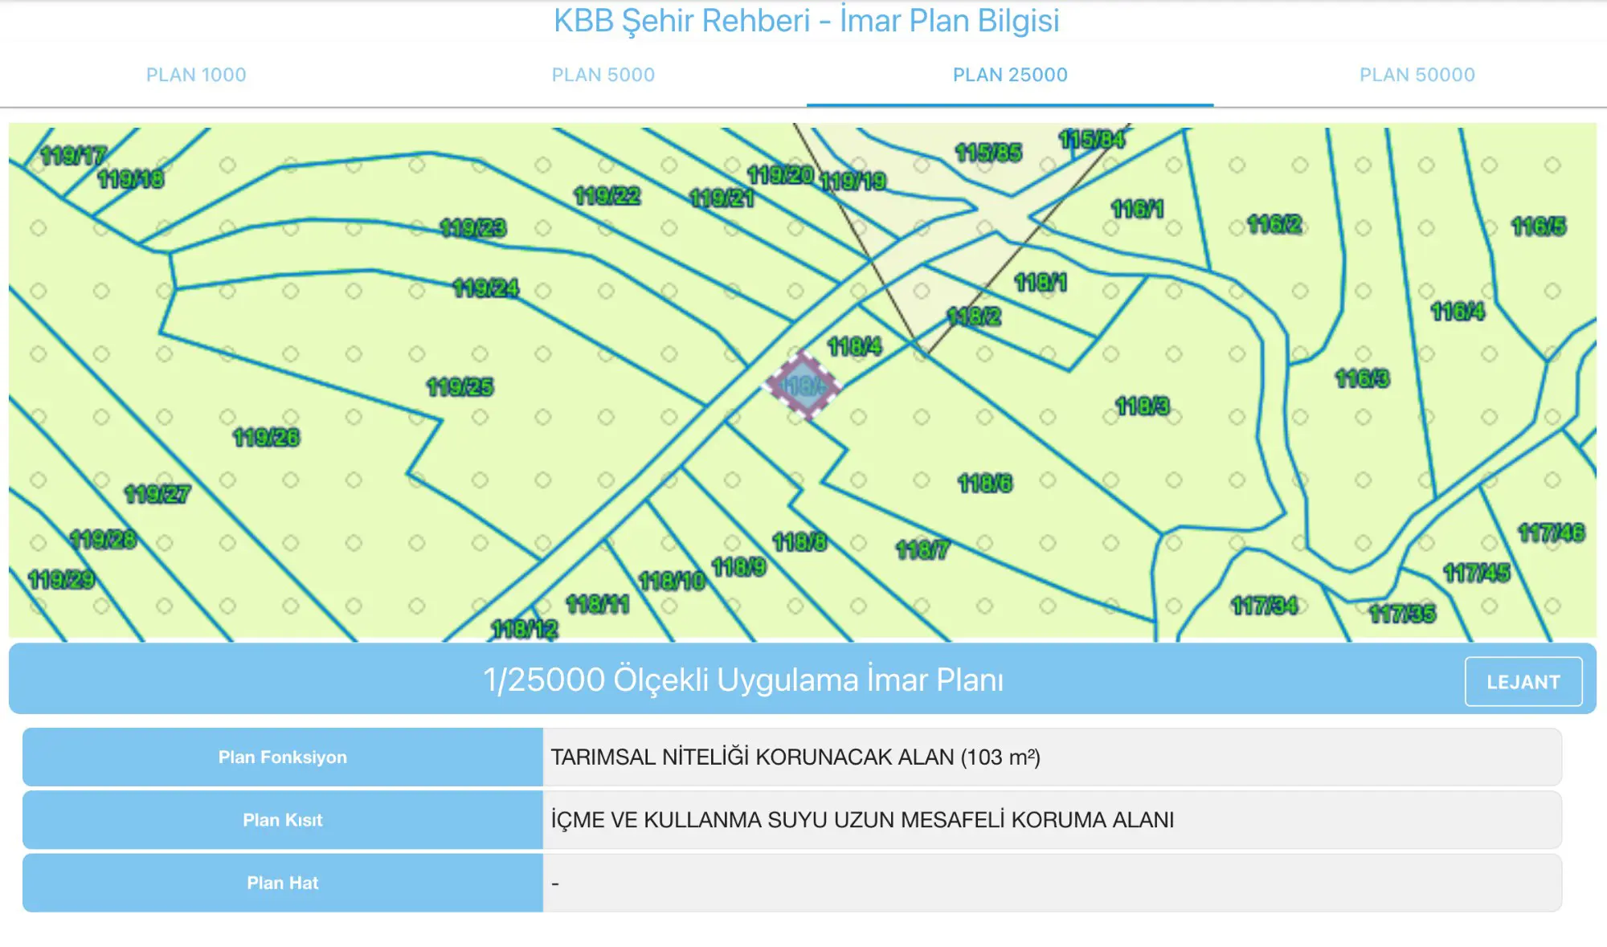Click parcel label 119/27 on the map
This screenshot has width=1607, height=947.
click(x=157, y=494)
